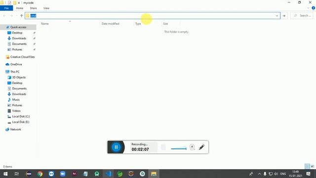Screen dimensions: 316x178
Task: Switch to Large icons view layout
Action: 313,166
